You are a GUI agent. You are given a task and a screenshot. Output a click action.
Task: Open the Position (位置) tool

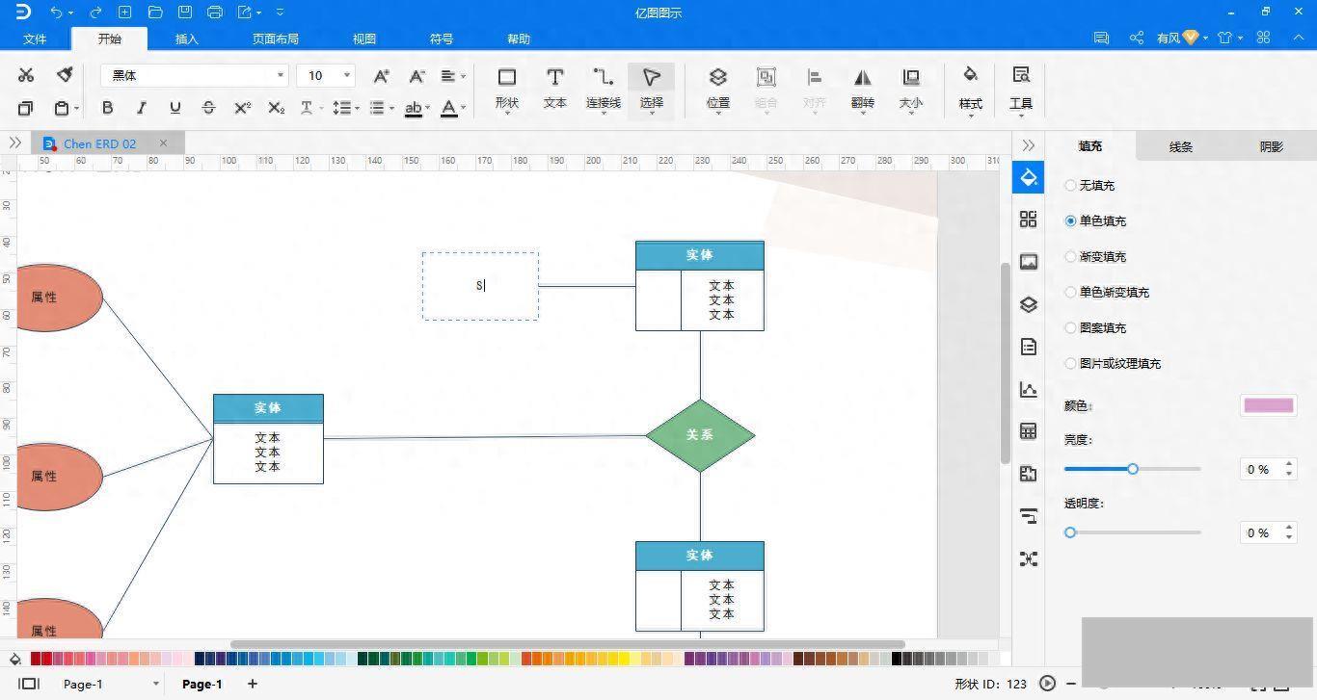tap(718, 88)
